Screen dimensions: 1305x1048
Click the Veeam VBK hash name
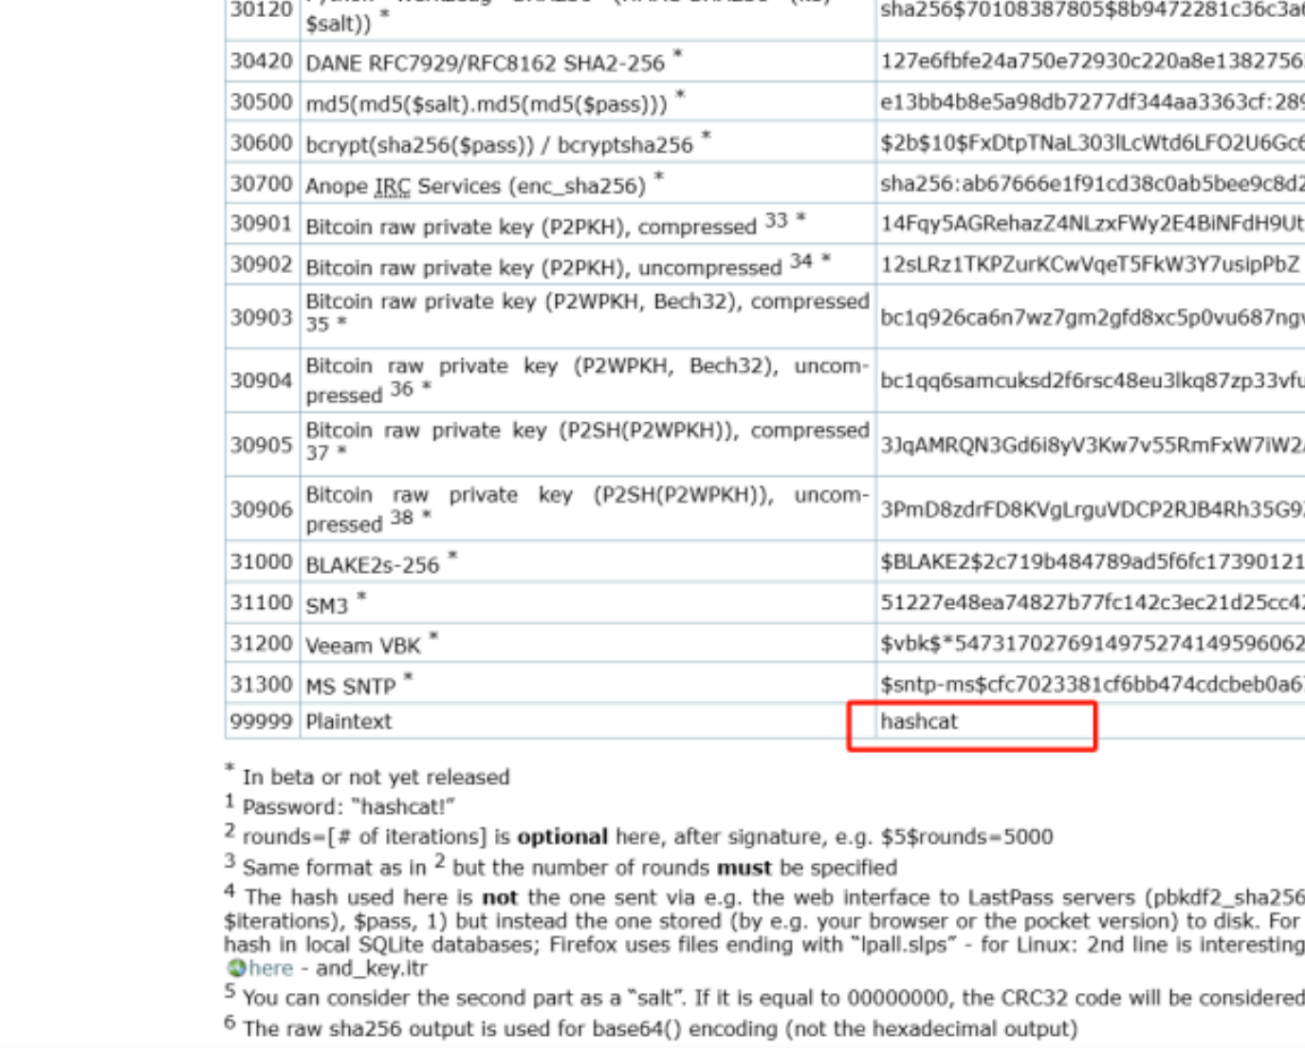362,646
